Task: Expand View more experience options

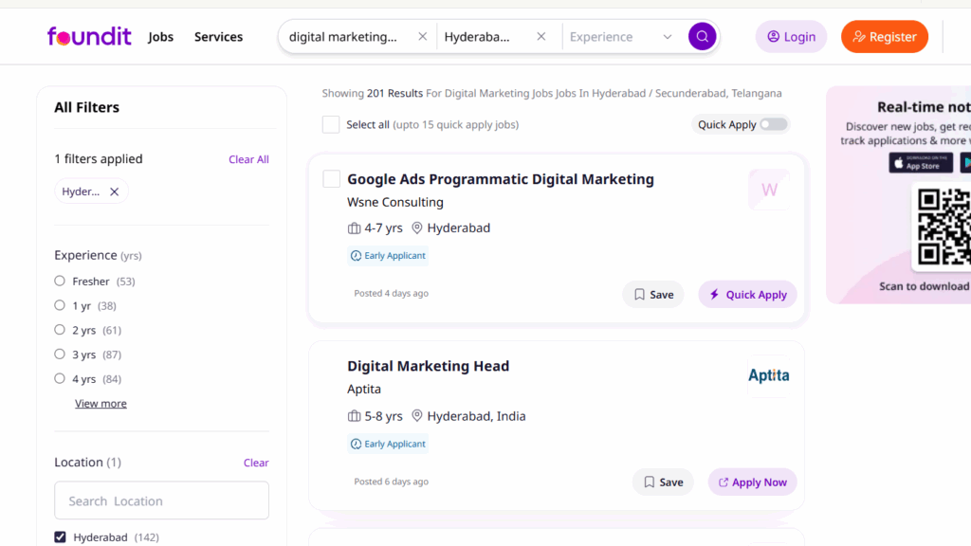Action: point(101,404)
